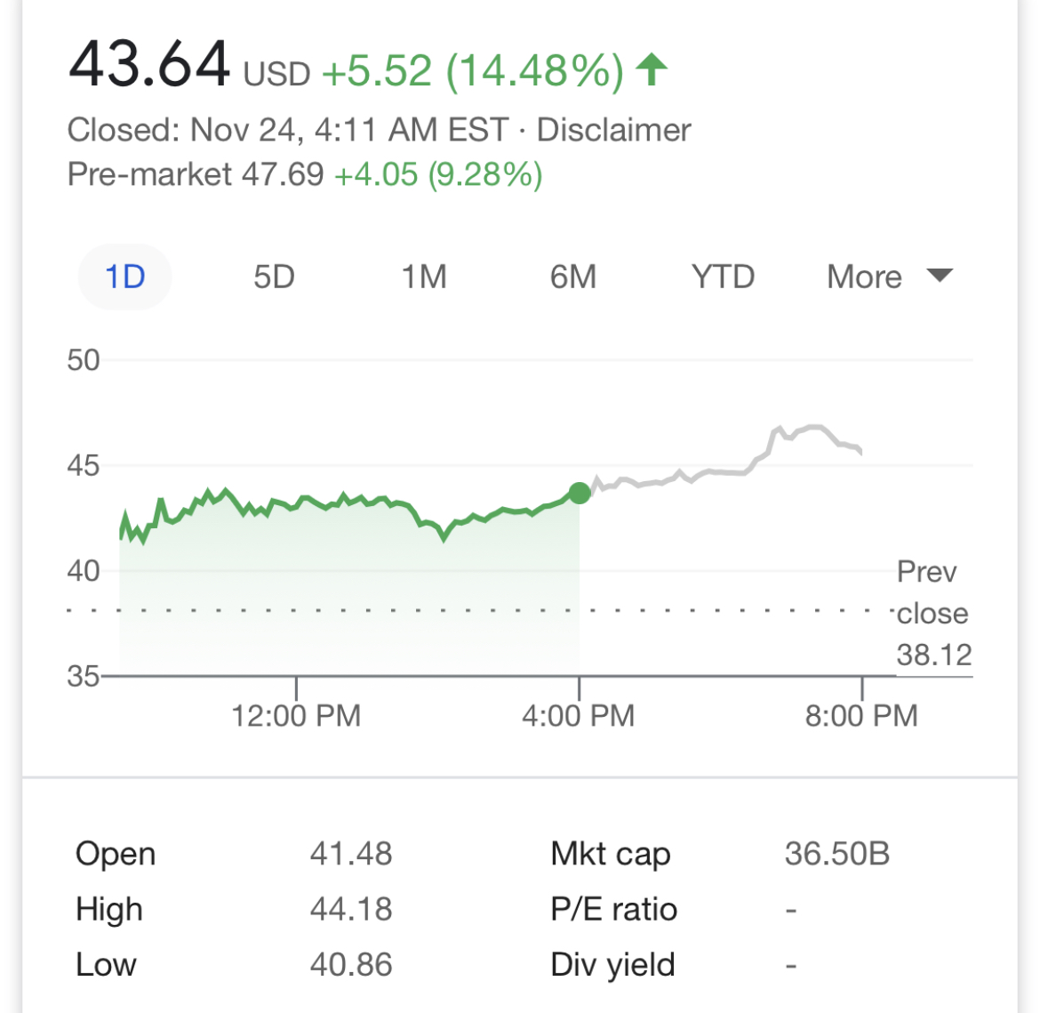Switch to the 5D chart range

click(274, 277)
